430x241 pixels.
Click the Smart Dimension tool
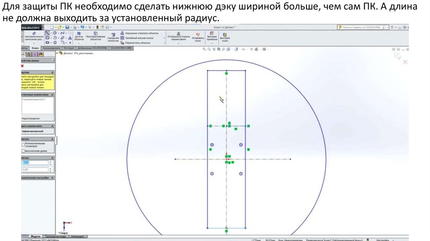pos(34,36)
